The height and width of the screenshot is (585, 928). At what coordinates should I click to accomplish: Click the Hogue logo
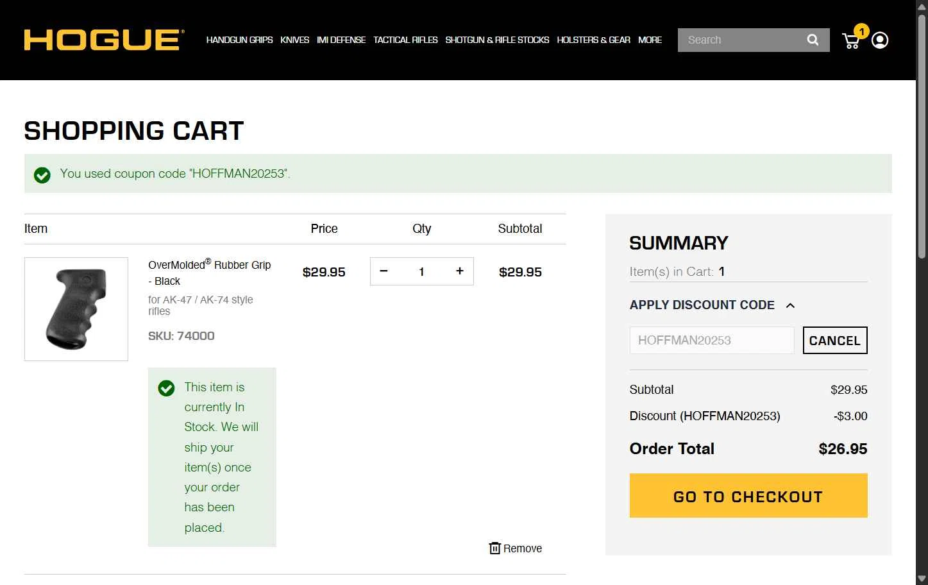(105, 40)
